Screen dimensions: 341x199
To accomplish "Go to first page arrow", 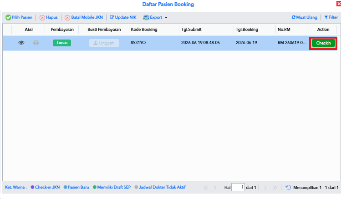I will click(x=206, y=188).
